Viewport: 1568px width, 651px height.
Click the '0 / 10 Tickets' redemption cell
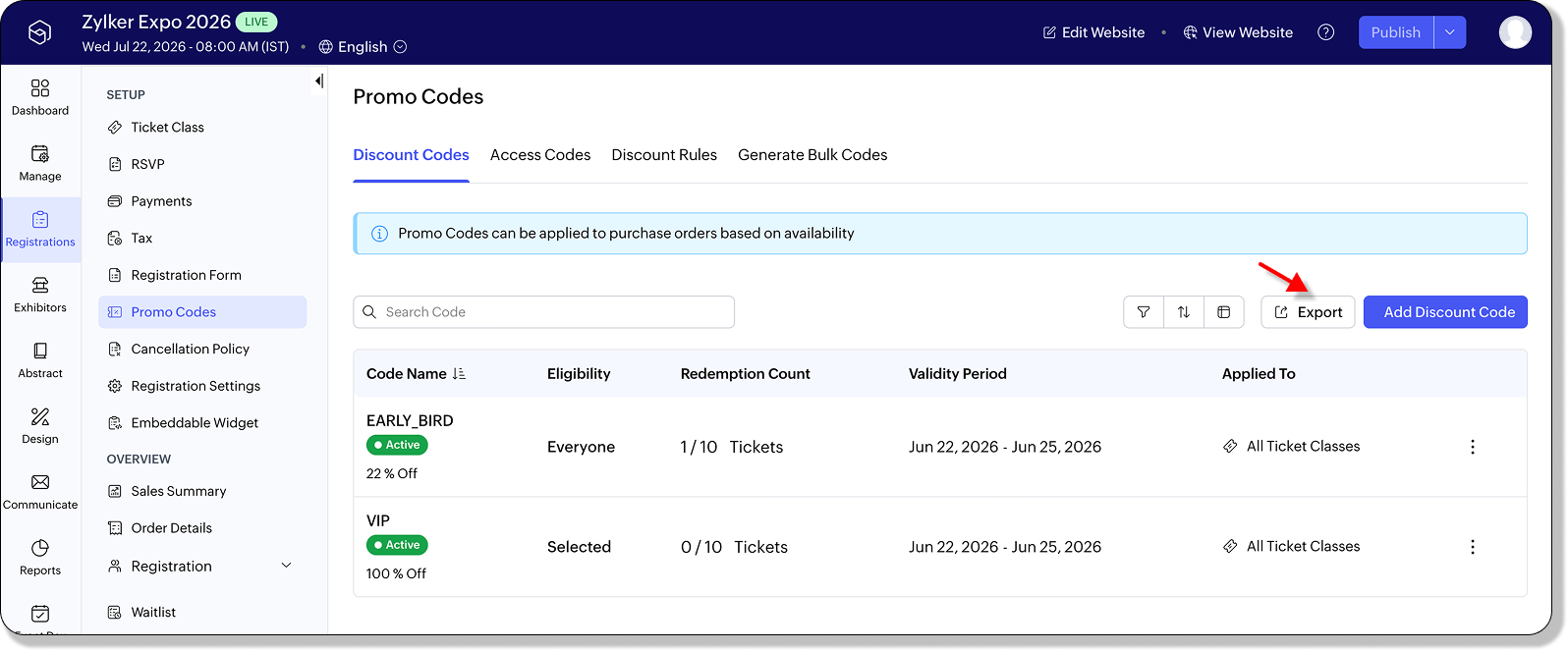point(734,547)
